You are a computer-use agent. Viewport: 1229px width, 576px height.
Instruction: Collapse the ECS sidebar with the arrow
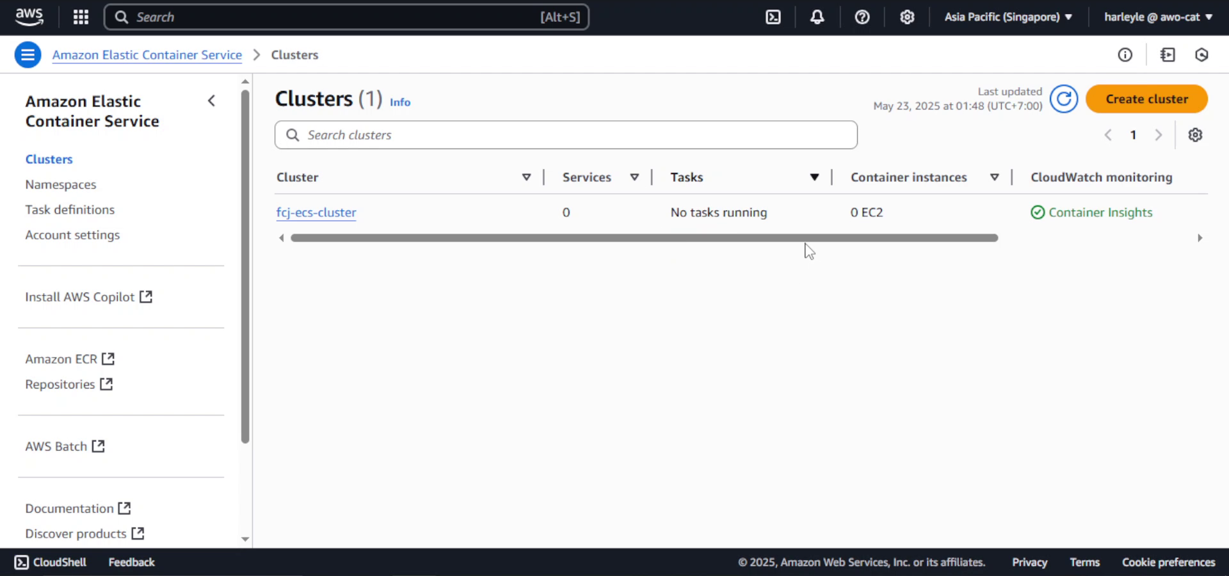coord(211,101)
